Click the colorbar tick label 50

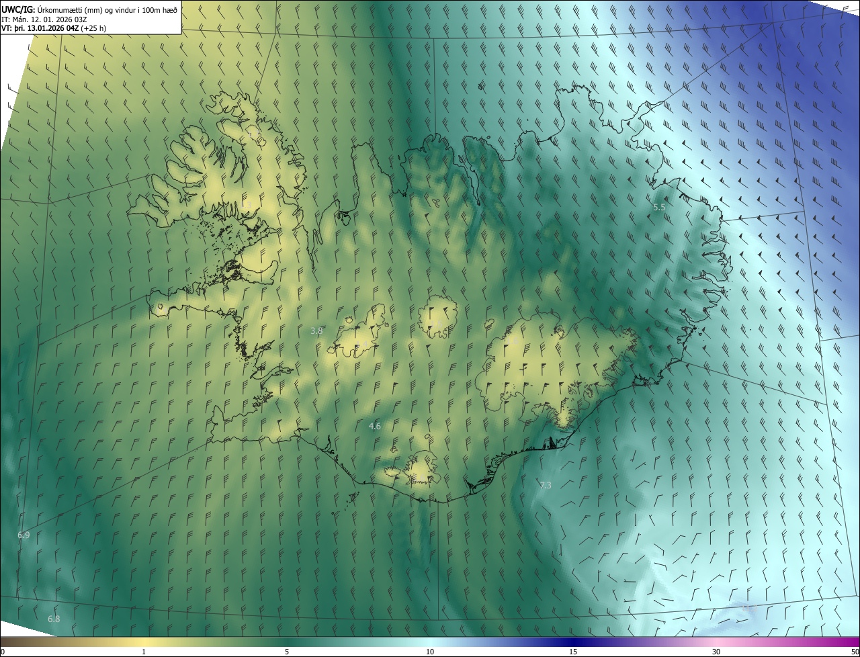tap(855, 652)
